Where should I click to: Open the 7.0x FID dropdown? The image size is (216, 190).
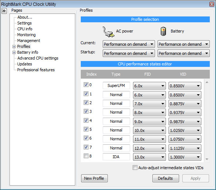pos(149,104)
